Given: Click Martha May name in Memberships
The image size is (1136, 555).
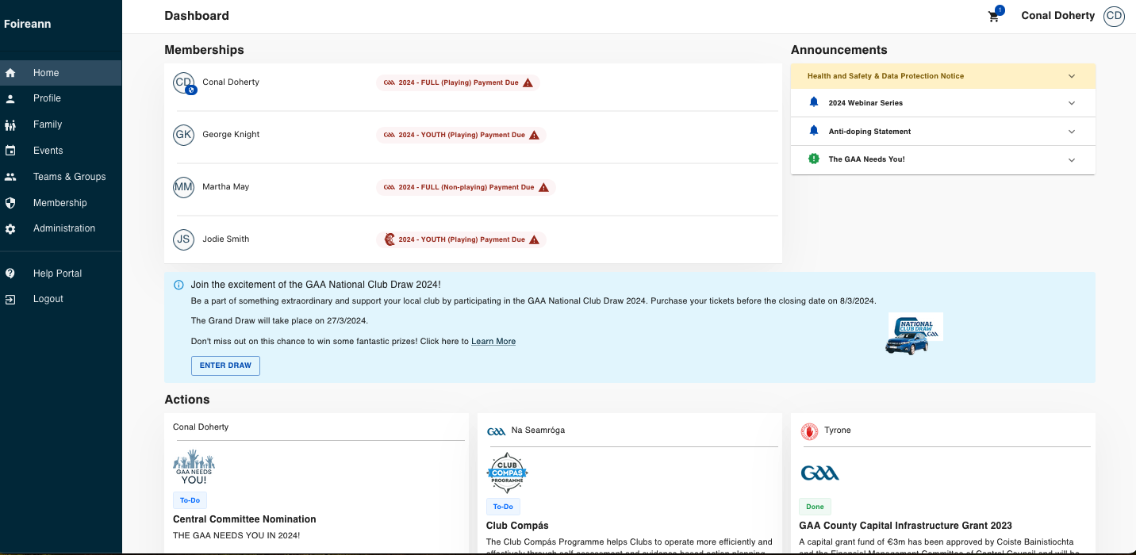Looking at the screenshot, I should pyautogui.click(x=225, y=187).
